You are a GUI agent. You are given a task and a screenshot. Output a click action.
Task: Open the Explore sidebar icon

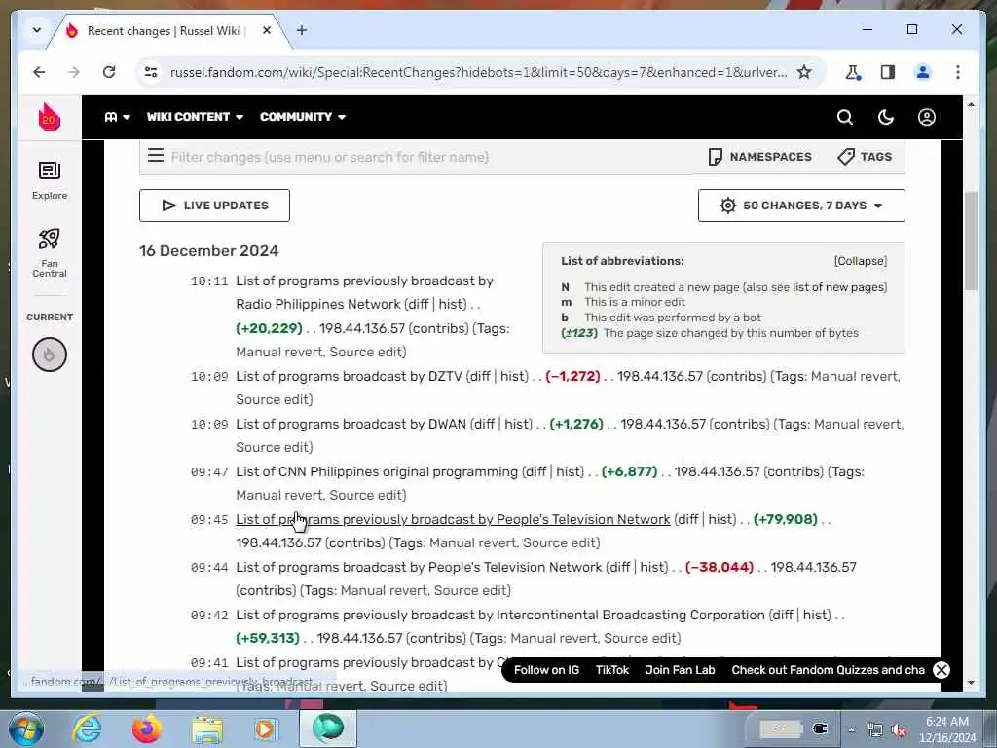50,180
